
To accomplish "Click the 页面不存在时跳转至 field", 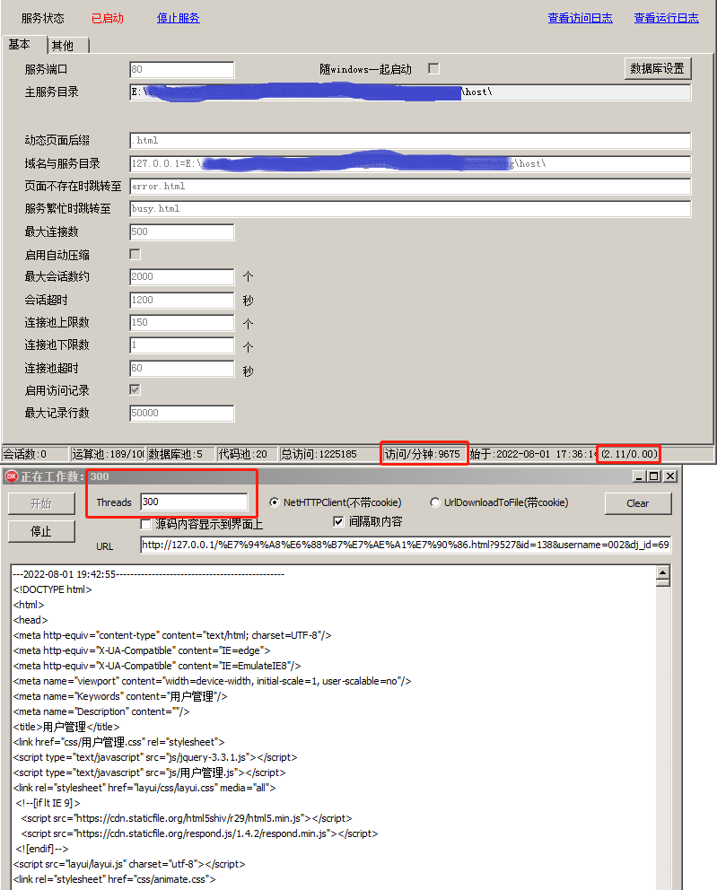I will coord(410,187).
